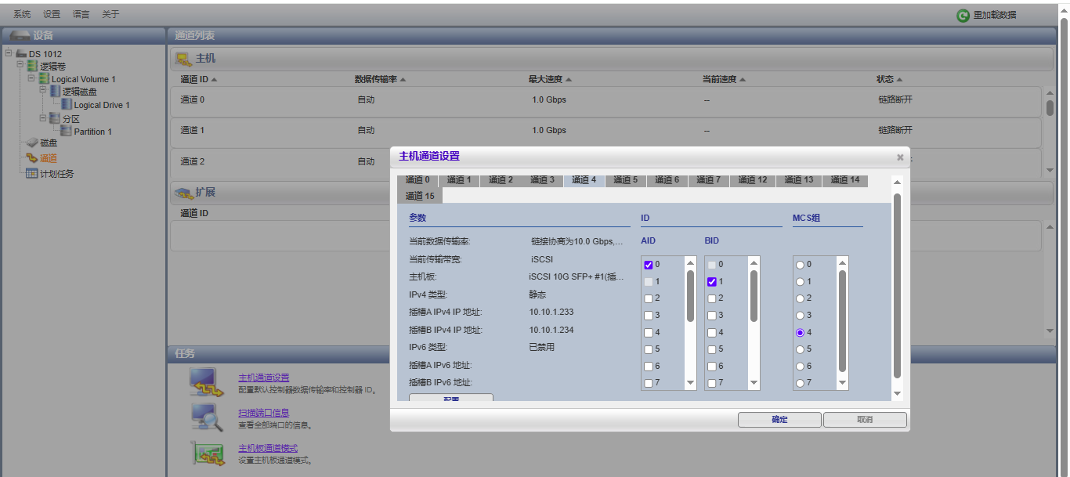Open the 设置 menu
This screenshot has width=1070, height=477.
52,15
